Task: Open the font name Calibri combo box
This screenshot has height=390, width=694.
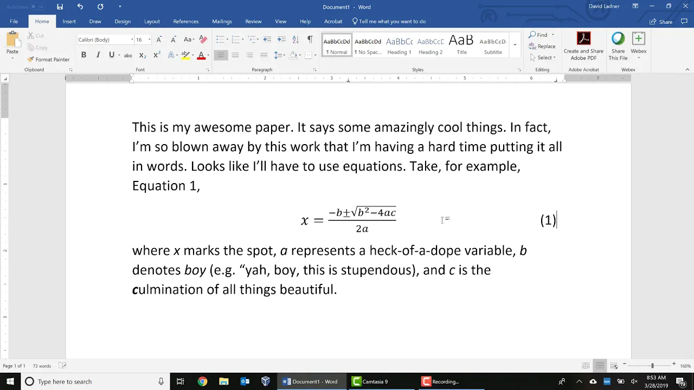Action: pyautogui.click(x=105, y=40)
